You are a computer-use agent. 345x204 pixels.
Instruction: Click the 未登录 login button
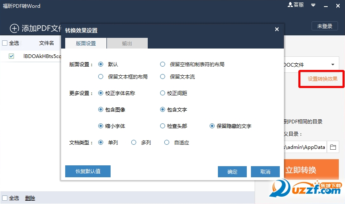[x=325, y=26]
